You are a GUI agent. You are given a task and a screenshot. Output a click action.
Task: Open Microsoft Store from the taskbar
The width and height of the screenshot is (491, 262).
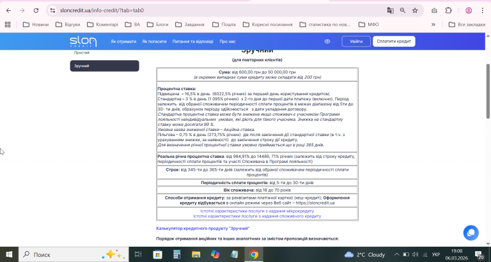tap(157, 254)
